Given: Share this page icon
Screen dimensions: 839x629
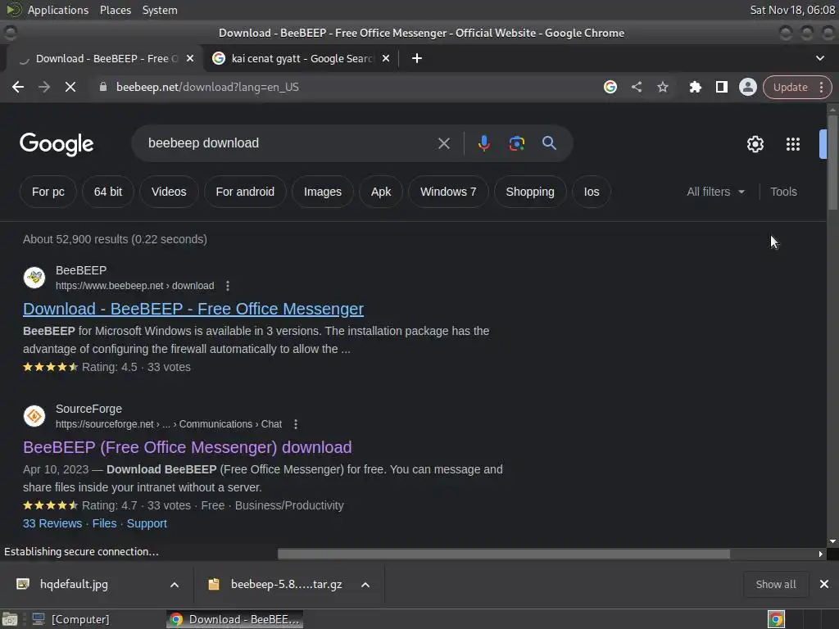Looking at the screenshot, I should pos(636,87).
